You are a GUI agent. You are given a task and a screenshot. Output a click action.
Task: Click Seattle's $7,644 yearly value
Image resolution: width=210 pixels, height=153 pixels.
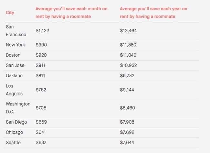click(127, 143)
